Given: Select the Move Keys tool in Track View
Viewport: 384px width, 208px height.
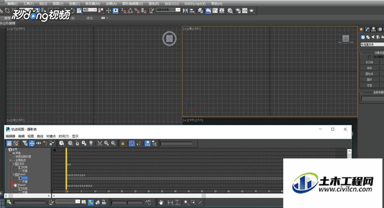Looking at the screenshot, I should coord(32,143).
